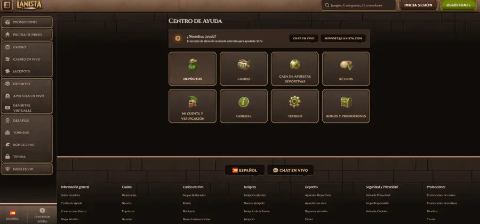Screen dimensions: 480x224
Task: Open the Aviso de Cookies footer link
Action: click(377, 211)
